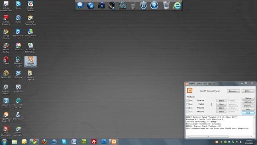257x145 pixels.
Task: Click the film clapperboard icon in top dock
Action: pyautogui.click(x=122, y=5)
